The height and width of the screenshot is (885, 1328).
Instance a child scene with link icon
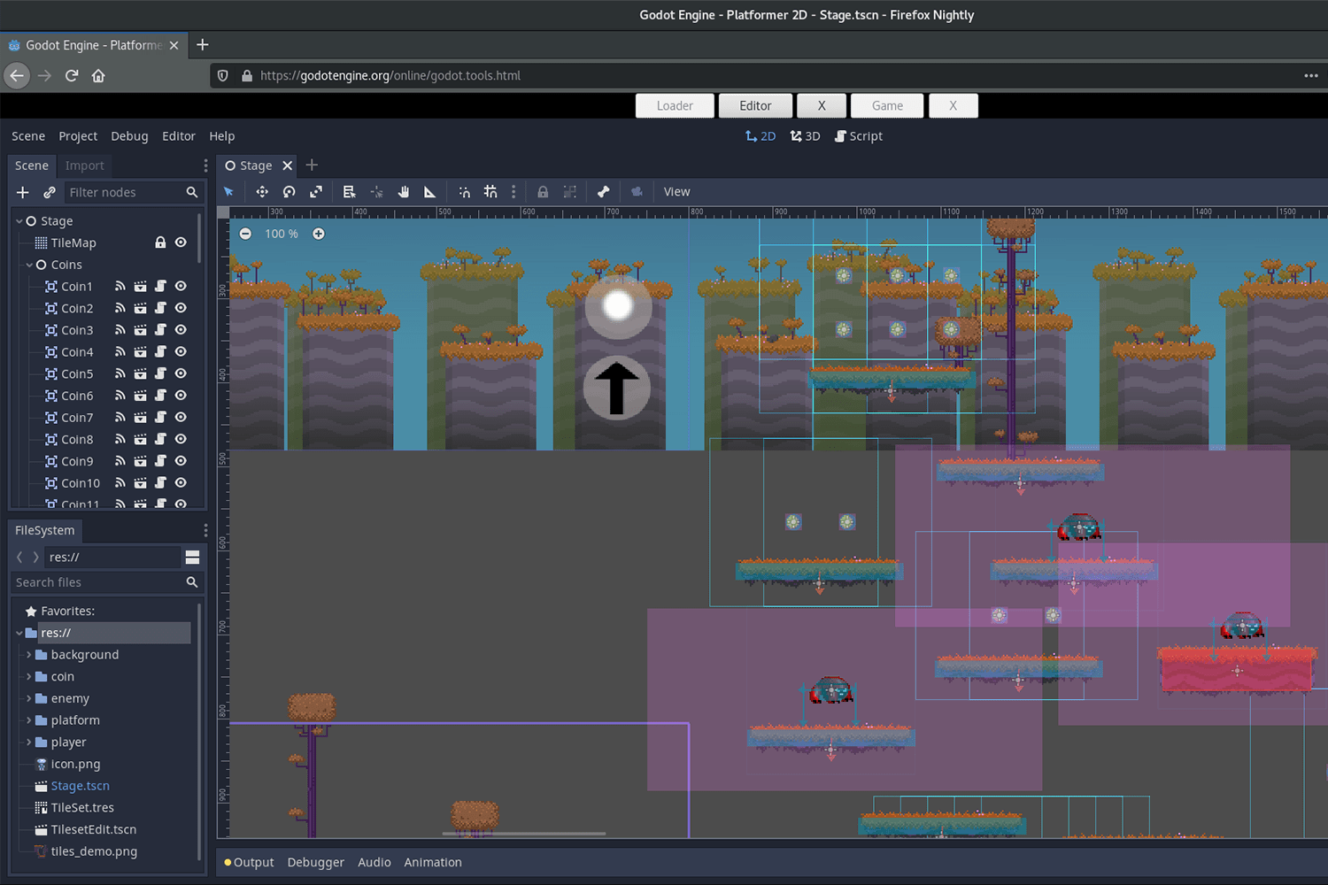click(x=50, y=192)
